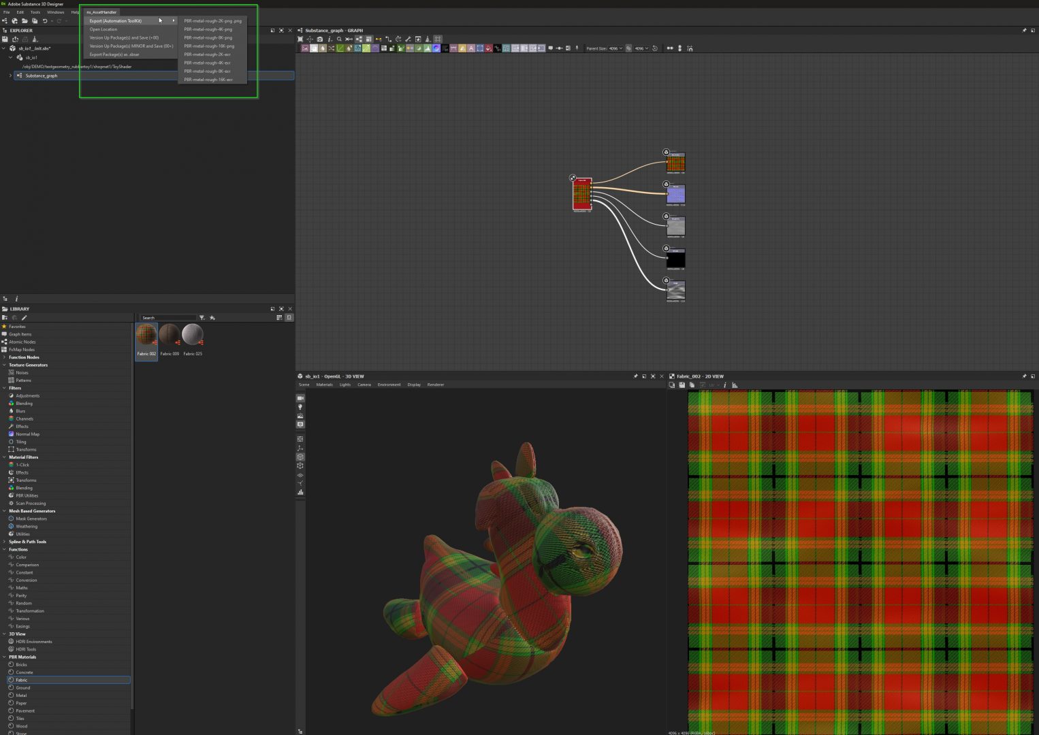
Task: Toggle the Parent Size link ratio button
Action: 628,48
